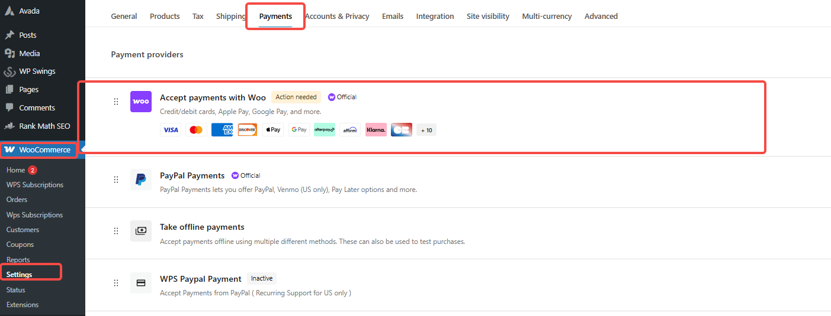Viewport: 831px width, 316px height.
Task: Open the Reports submenu item
Action: [x=18, y=260]
